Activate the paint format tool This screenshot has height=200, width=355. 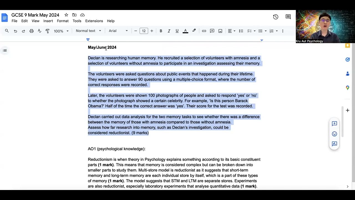47,31
